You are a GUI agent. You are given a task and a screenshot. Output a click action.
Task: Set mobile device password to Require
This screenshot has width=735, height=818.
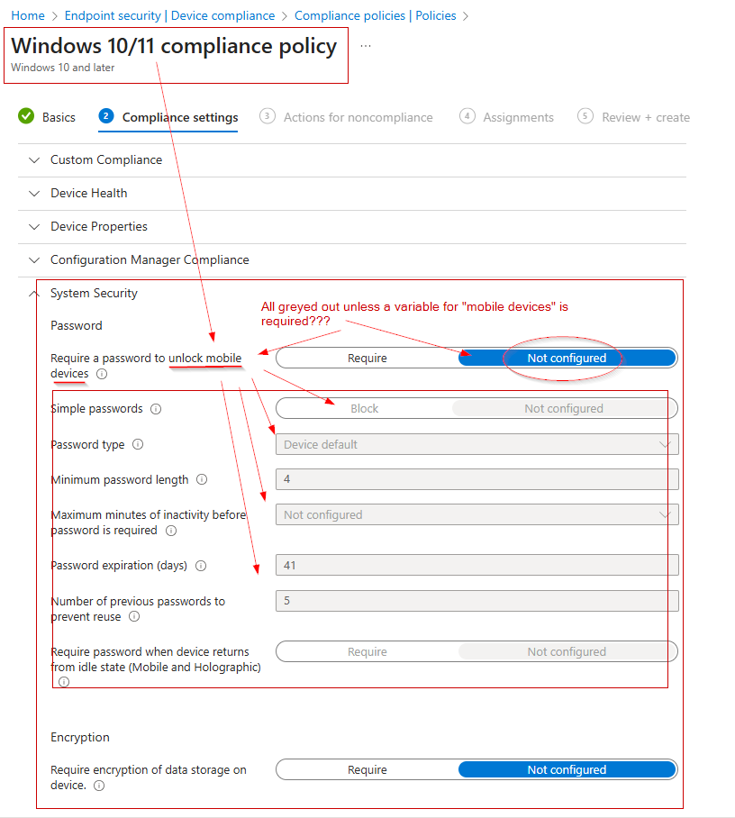click(367, 358)
